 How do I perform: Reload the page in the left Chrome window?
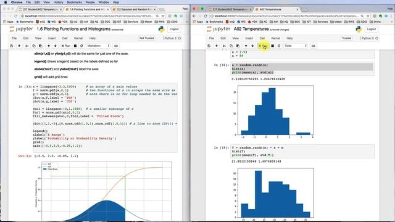click(x=15, y=16)
